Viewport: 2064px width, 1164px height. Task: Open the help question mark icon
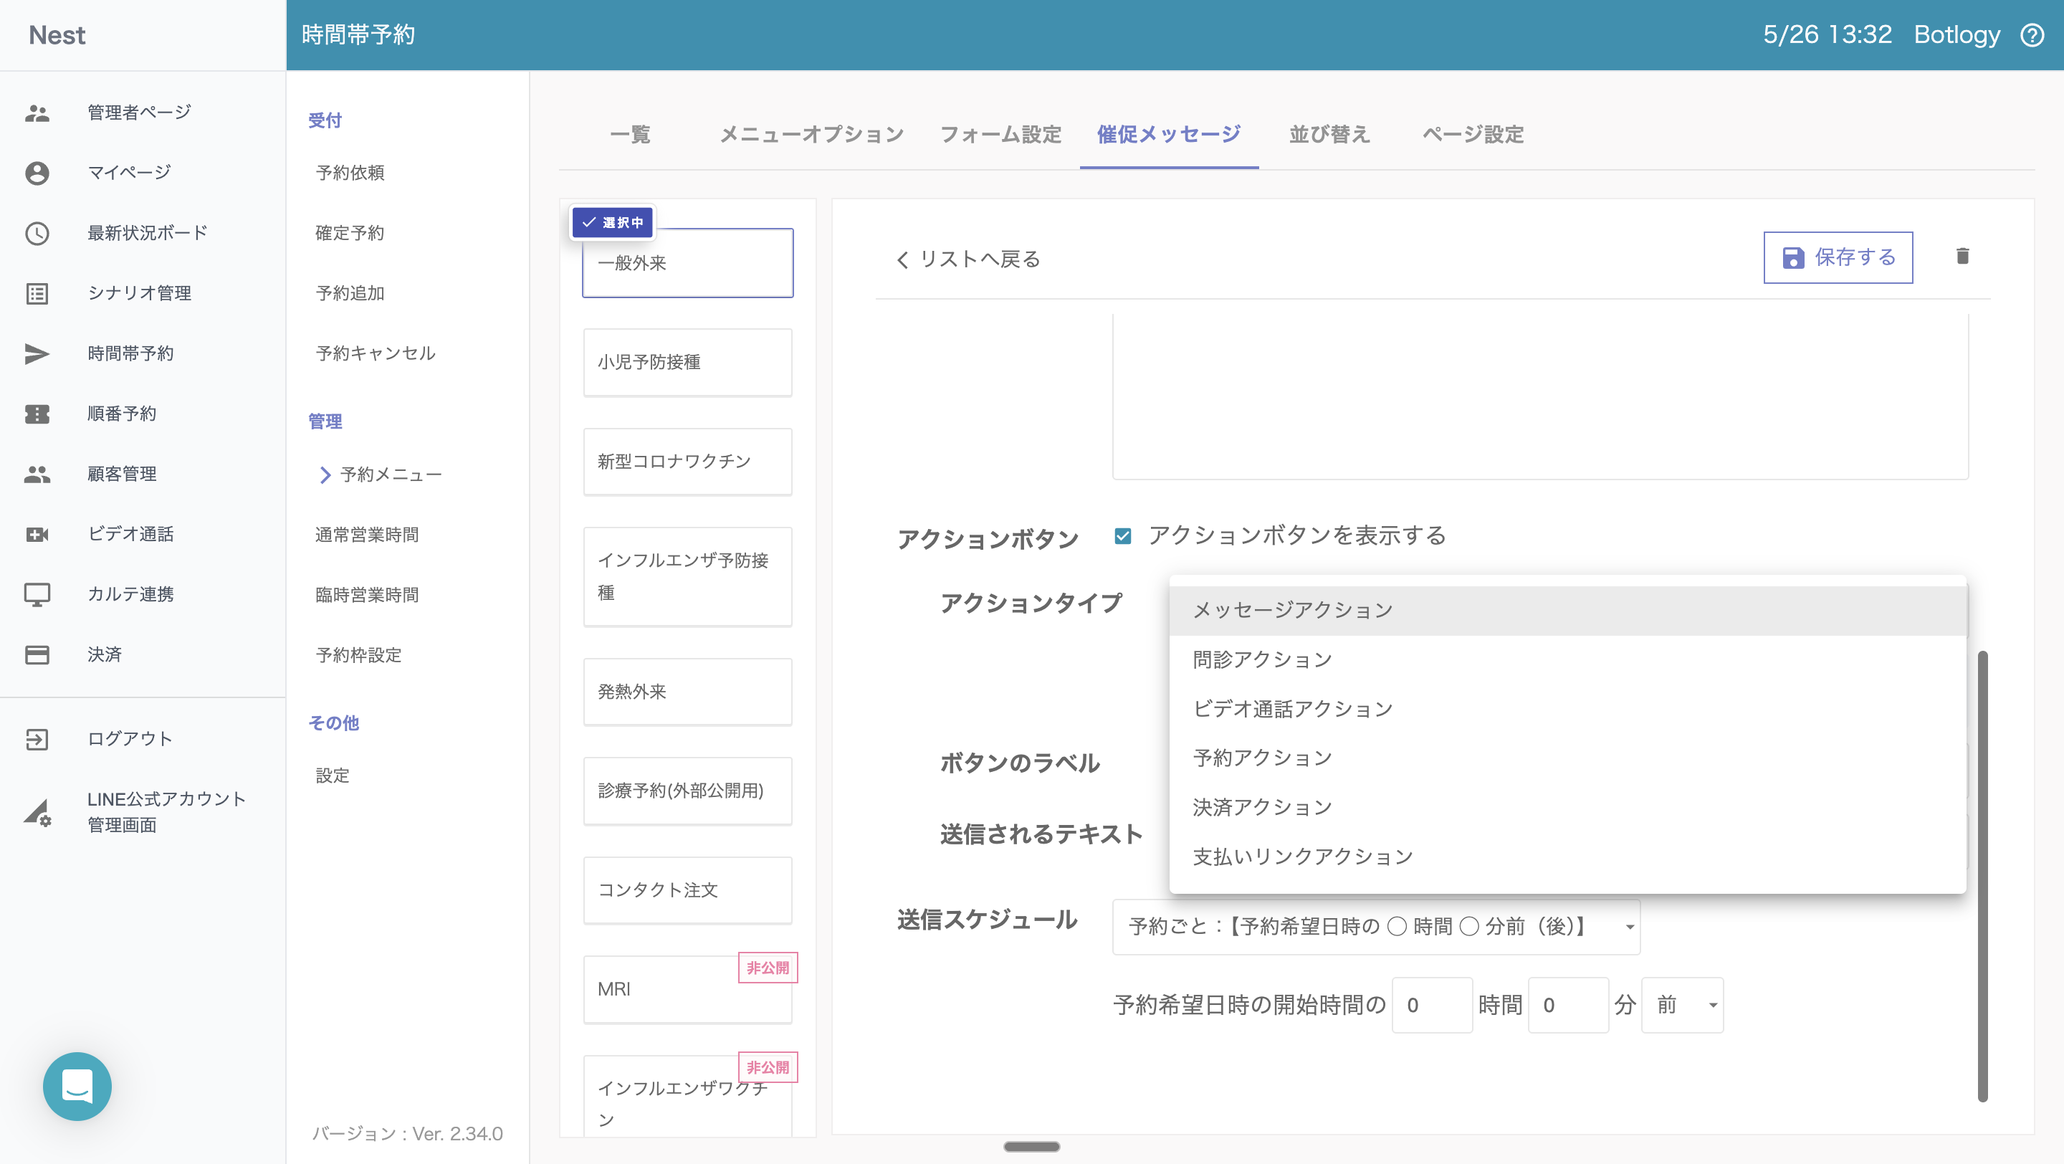pyautogui.click(x=2032, y=35)
